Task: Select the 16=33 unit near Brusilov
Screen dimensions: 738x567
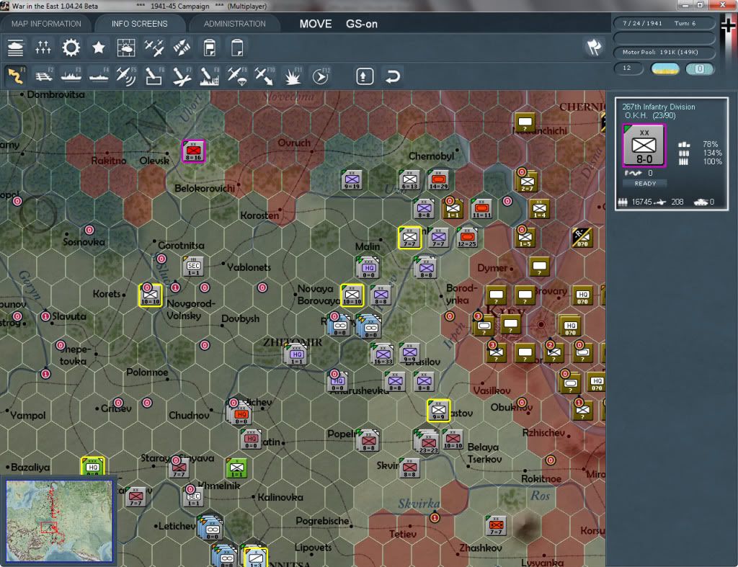Action: pyautogui.click(x=383, y=354)
